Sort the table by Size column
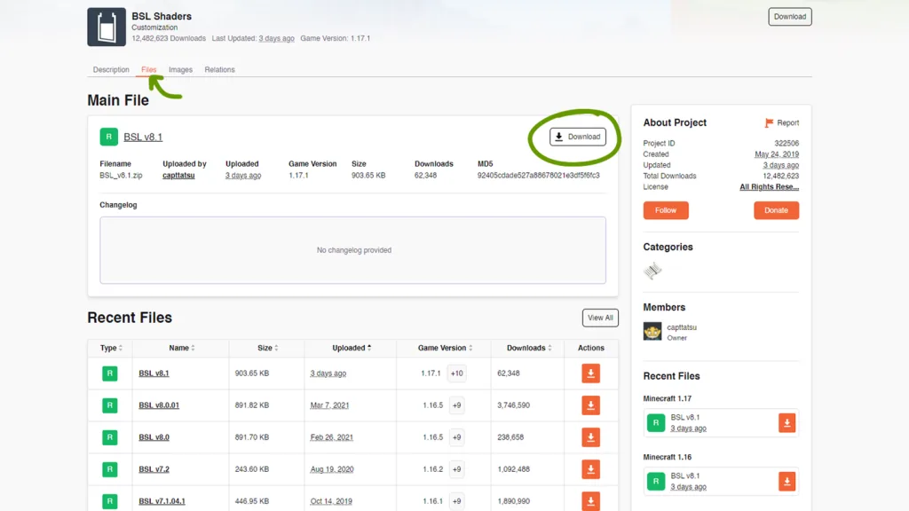This screenshot has width=909, height=511. click(266, 348)
